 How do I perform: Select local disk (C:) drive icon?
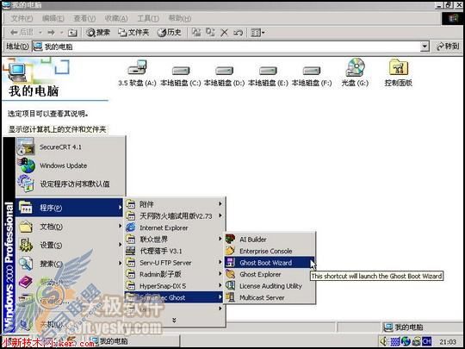click(181, 71)
